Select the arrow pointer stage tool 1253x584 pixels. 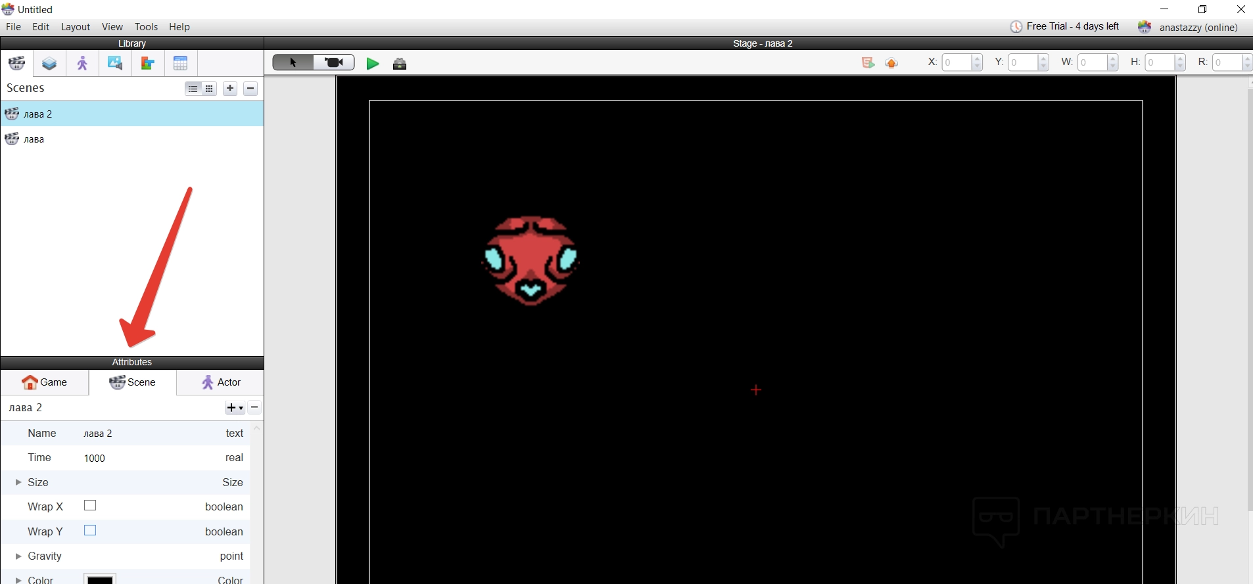293,62
